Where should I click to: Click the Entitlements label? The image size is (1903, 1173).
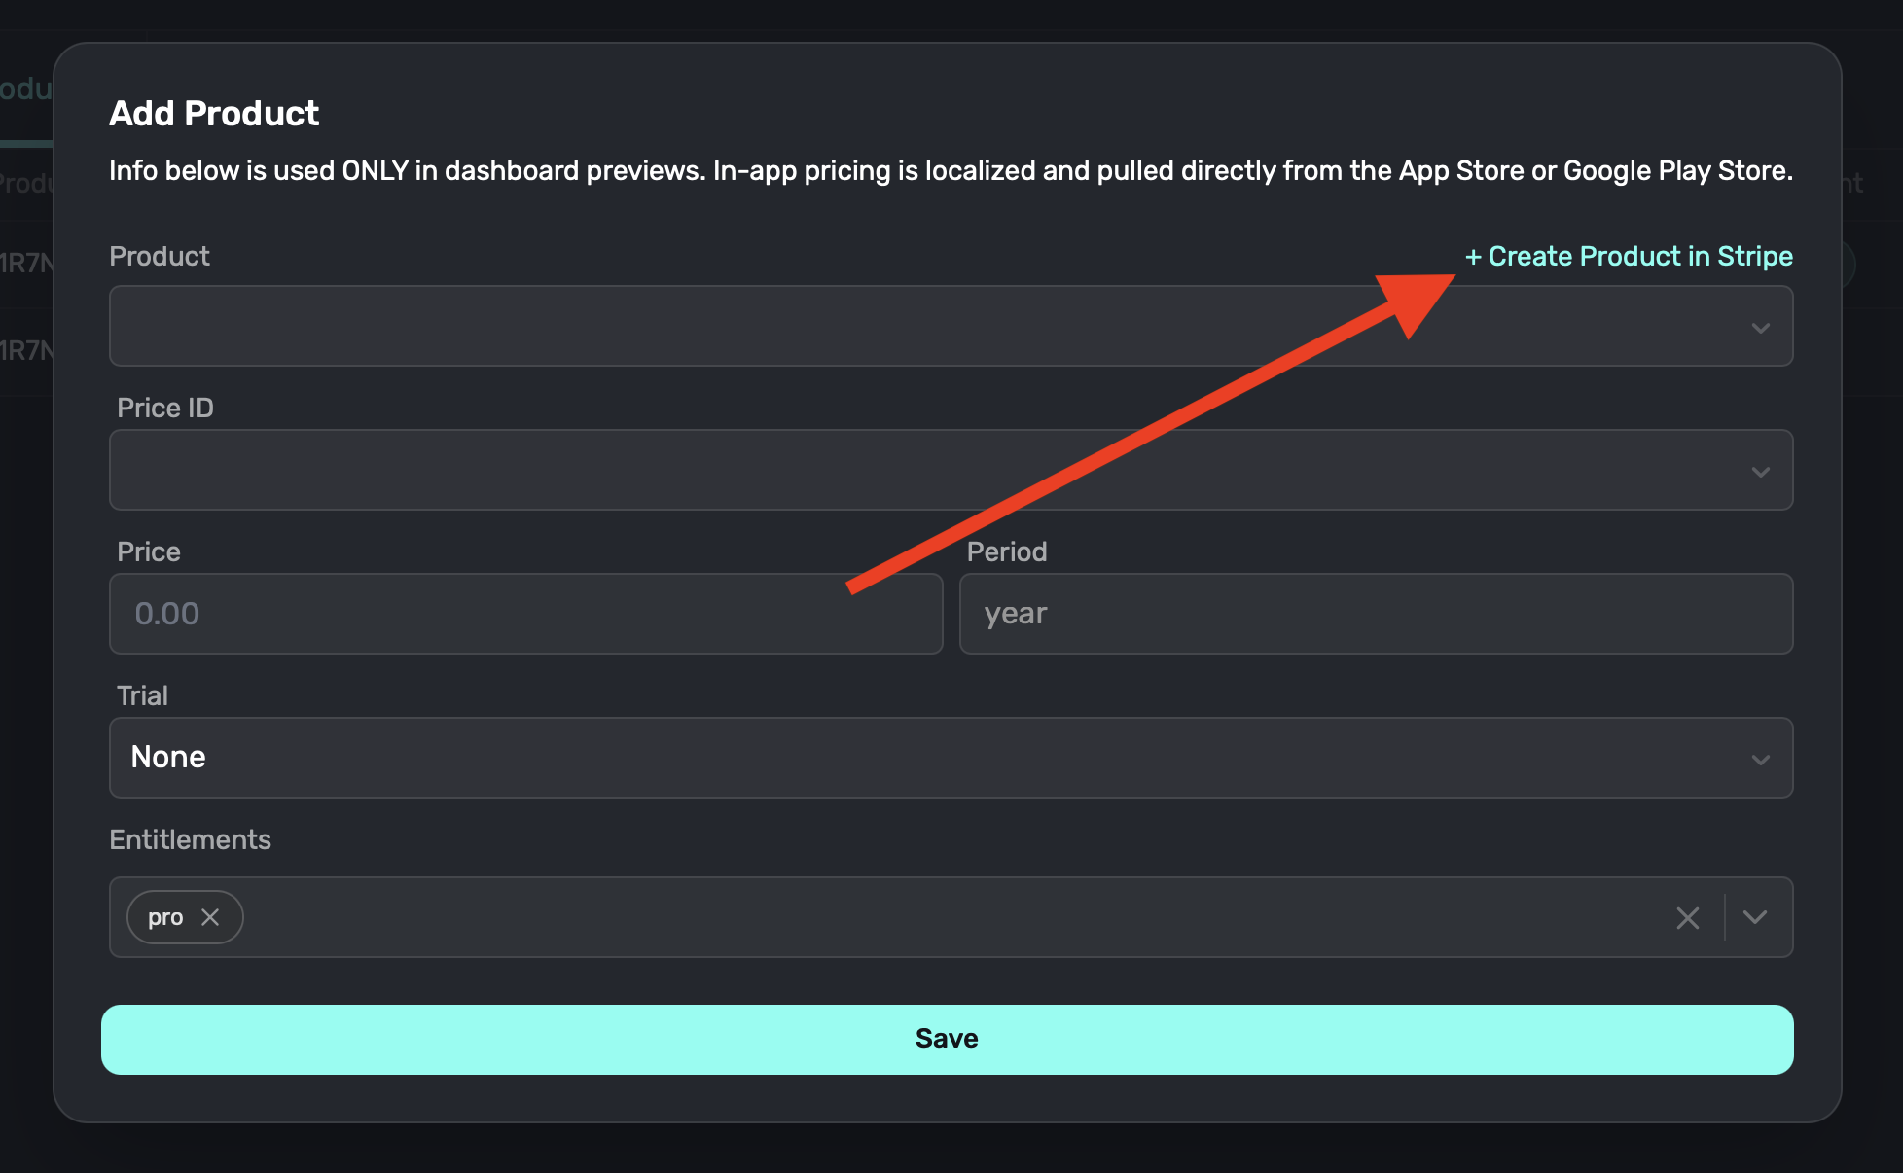click(x=191, y=839)
